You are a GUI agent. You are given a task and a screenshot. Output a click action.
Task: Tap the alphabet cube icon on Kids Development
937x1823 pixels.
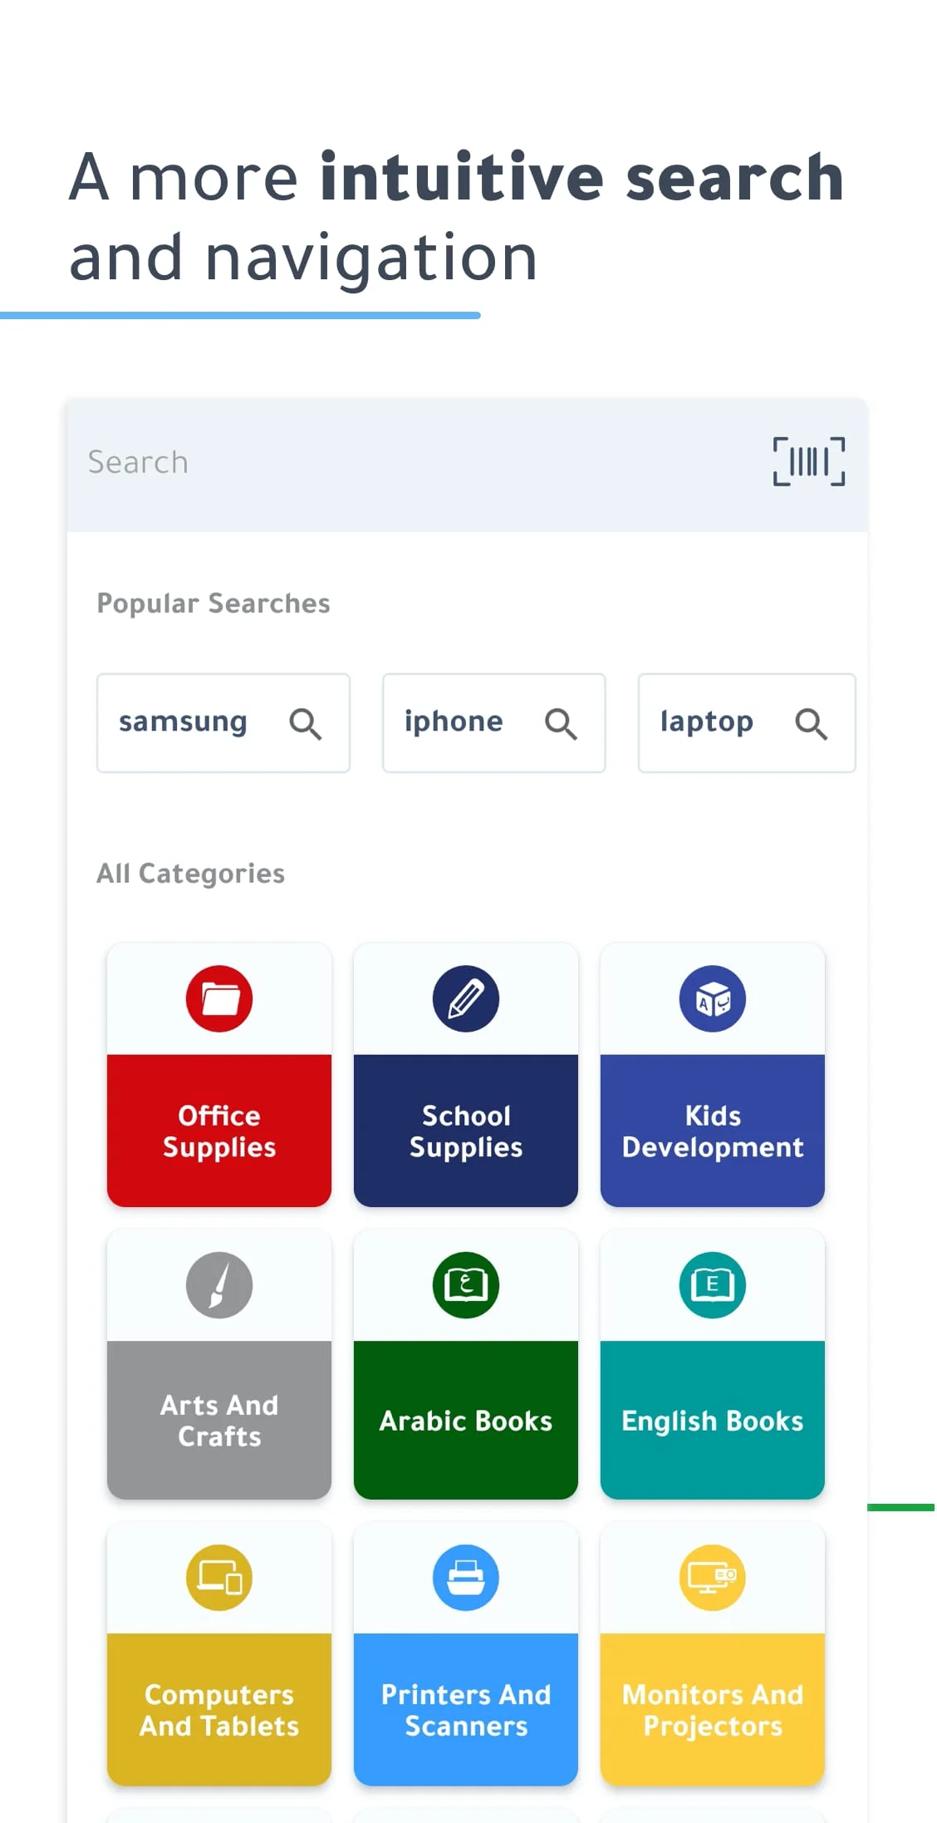(712, 998)
